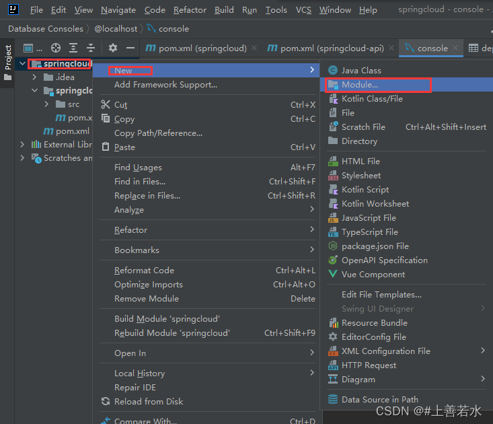
Task: Click the Expand All toolbar icon
Action: coord(73,48)
